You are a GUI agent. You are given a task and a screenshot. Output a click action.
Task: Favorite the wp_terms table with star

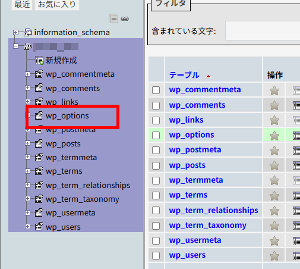click(274, 196)
